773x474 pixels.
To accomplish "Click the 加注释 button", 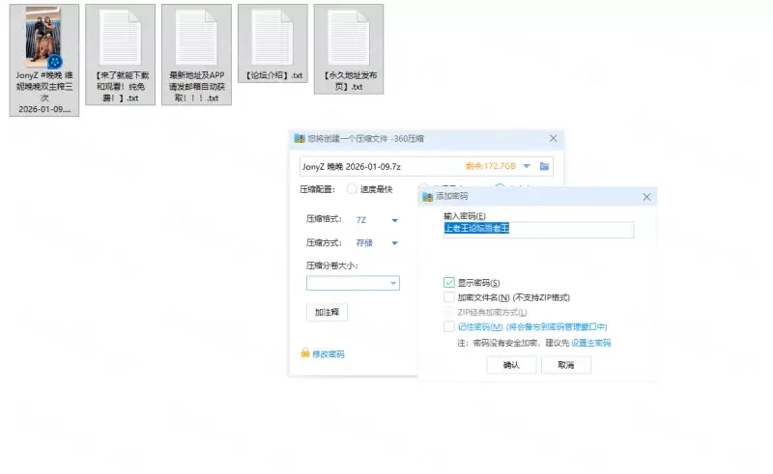I will point(327,312).
